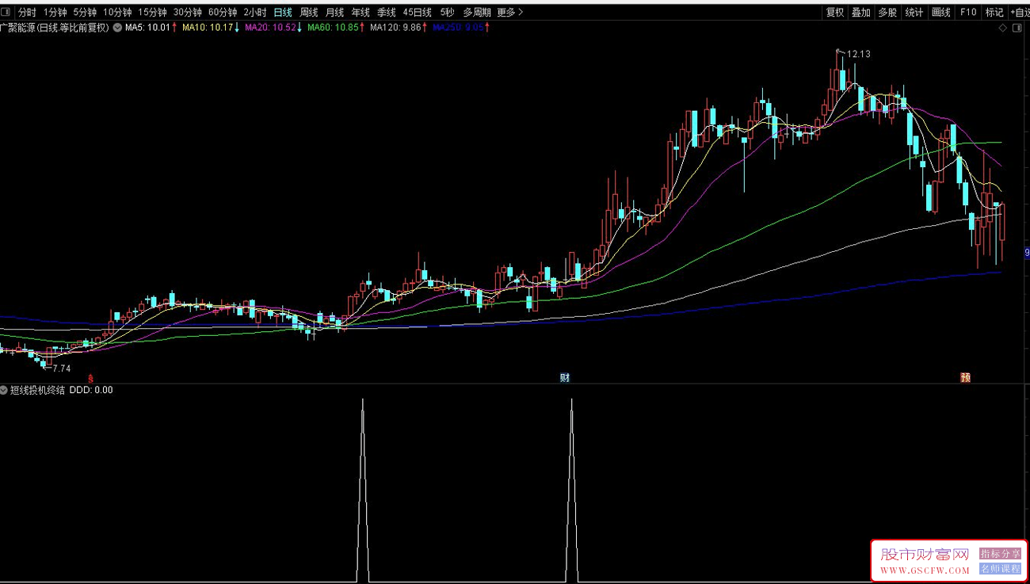Select the 2小时 period tab

tap(255, 13)
